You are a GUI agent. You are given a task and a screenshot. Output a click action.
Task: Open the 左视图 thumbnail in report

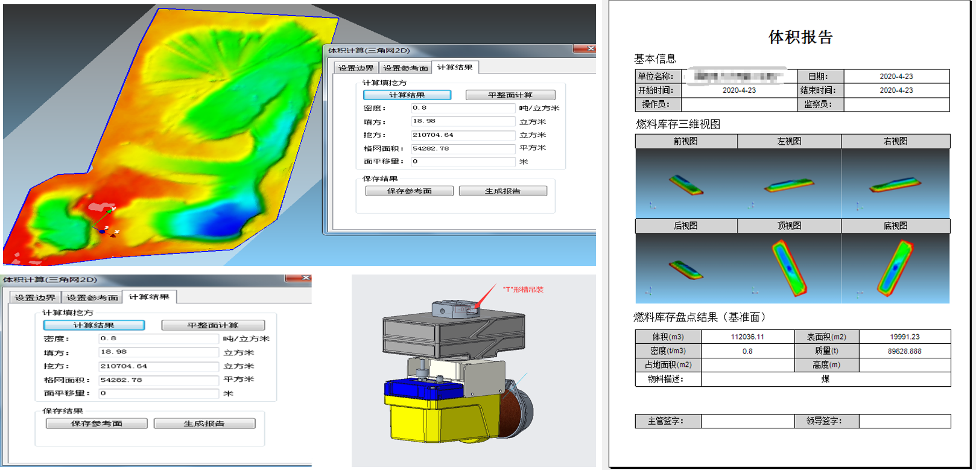click(x=789, y=183)
